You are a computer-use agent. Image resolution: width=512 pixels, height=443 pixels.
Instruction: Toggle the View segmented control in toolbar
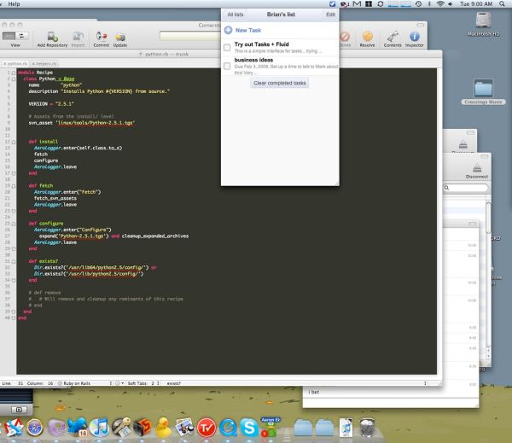(15, 36)
